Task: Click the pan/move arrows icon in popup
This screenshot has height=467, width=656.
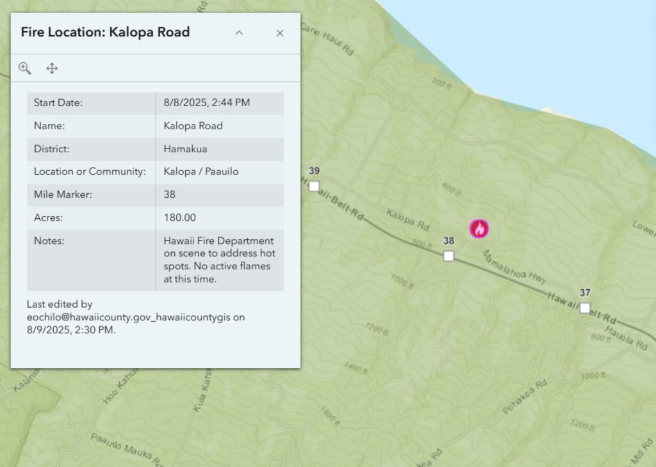Action: tap(53, 68)
